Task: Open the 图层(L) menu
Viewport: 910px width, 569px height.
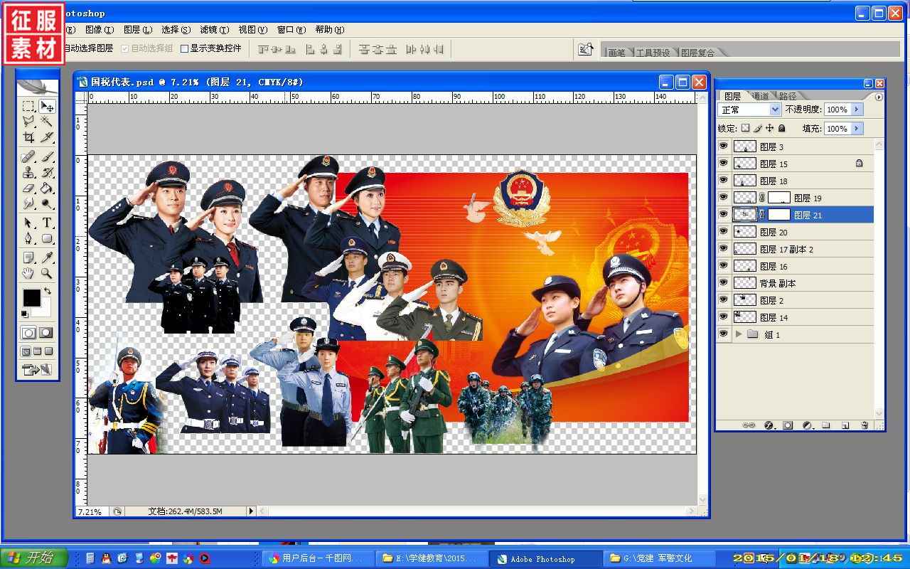Action: [x=137, y=30]
